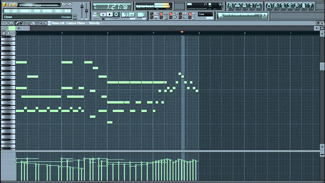Stop playback with the stop button

point(109,14)
